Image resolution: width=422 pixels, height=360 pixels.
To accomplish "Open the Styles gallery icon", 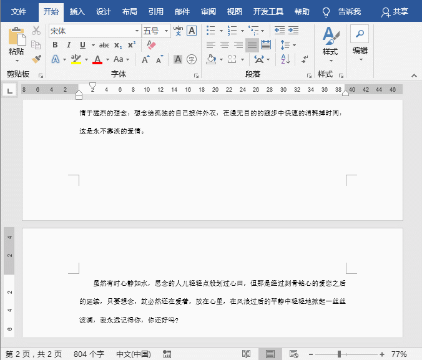I will click(331, 36).
